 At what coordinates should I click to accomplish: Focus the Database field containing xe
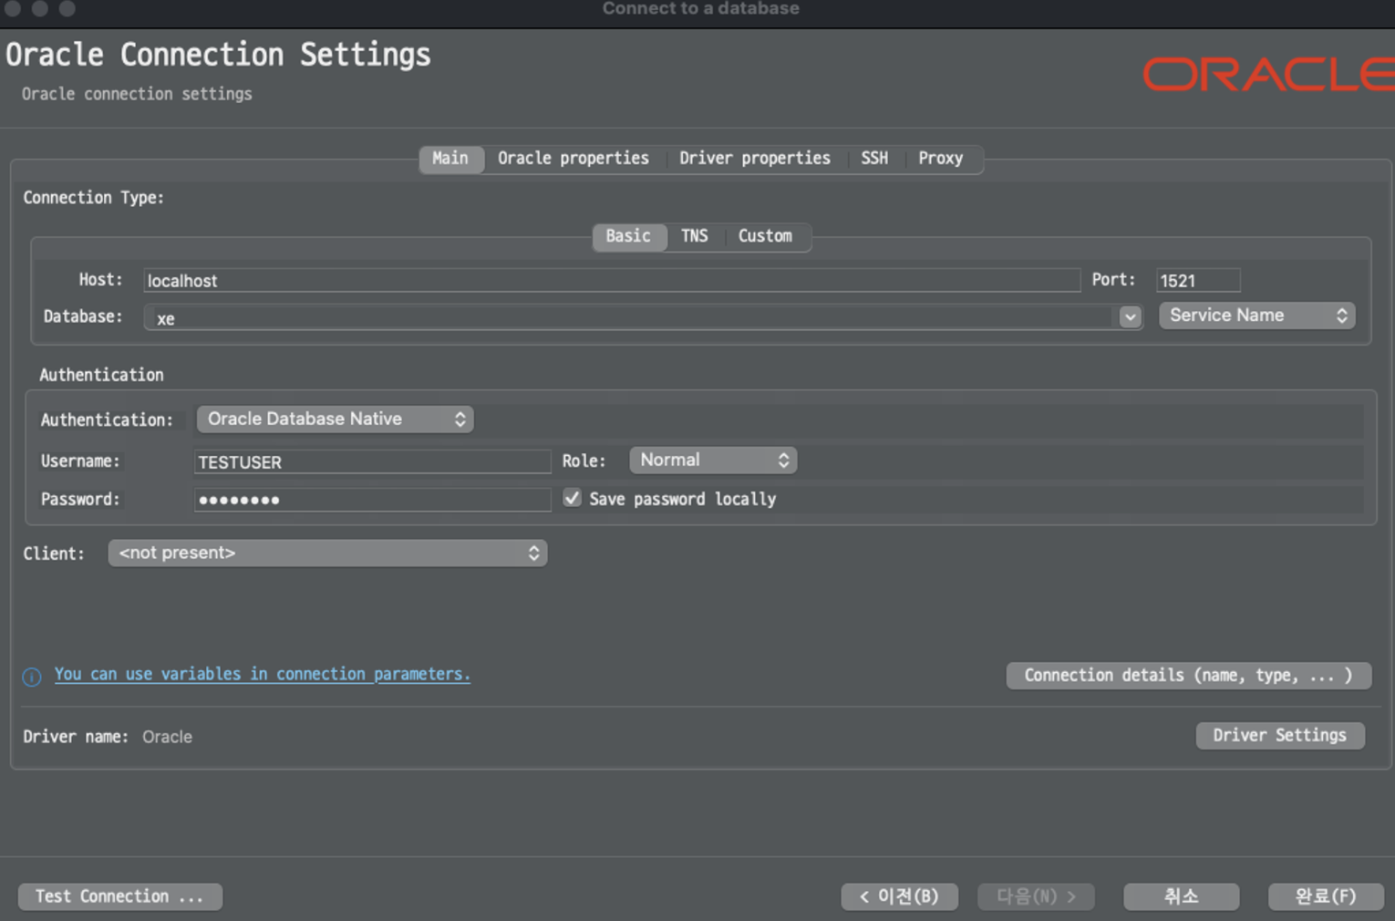click(x=632, y=317)
